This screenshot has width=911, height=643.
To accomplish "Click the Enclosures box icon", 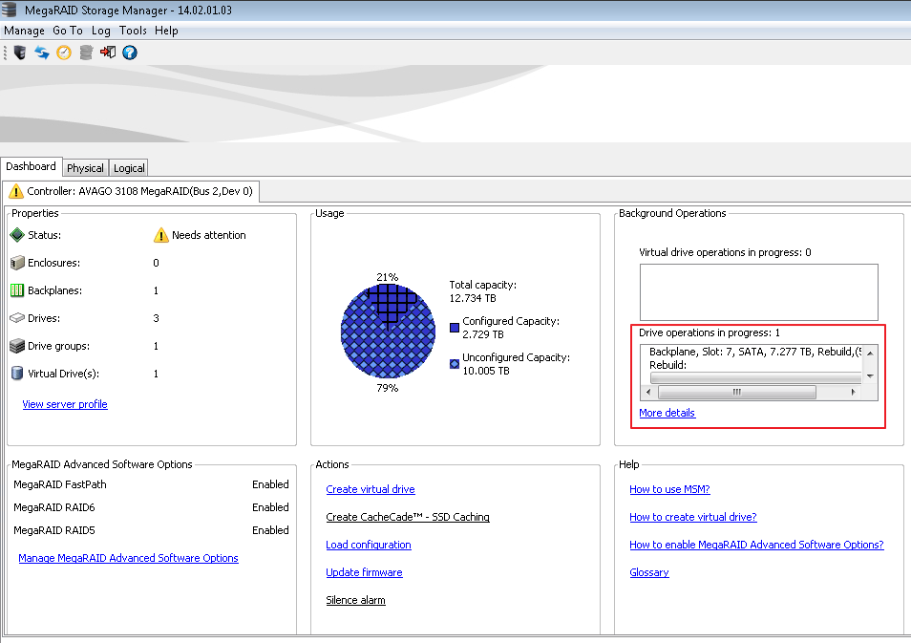I will (17, 263).
